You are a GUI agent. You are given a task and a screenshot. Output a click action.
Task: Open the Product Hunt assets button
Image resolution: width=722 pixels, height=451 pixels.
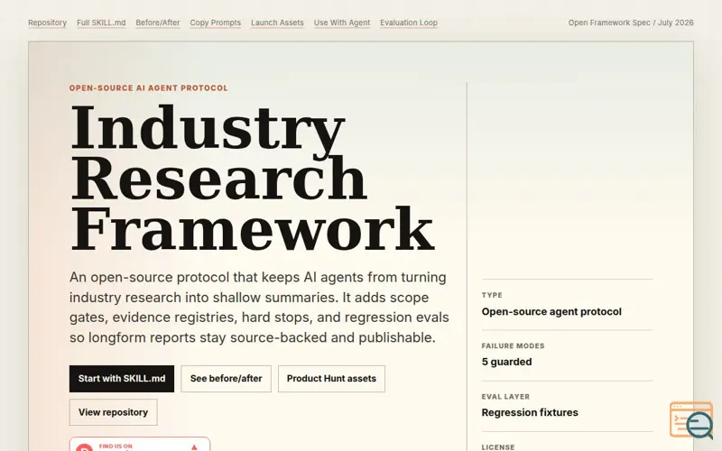[331, 379]
